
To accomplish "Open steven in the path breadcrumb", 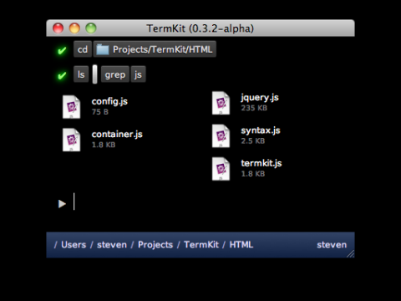I will pyautogui.click(x=112, y=245).
